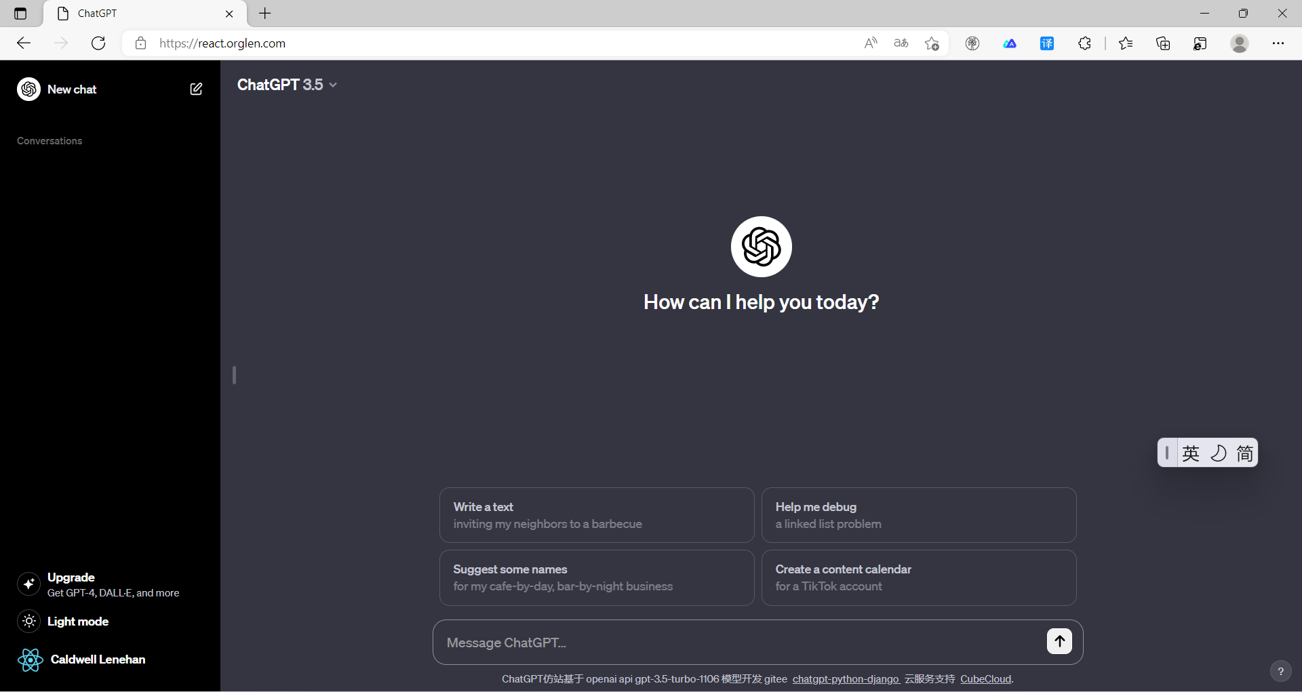
Task: Open the circular globe extension icon
Action: pos(972,43)
